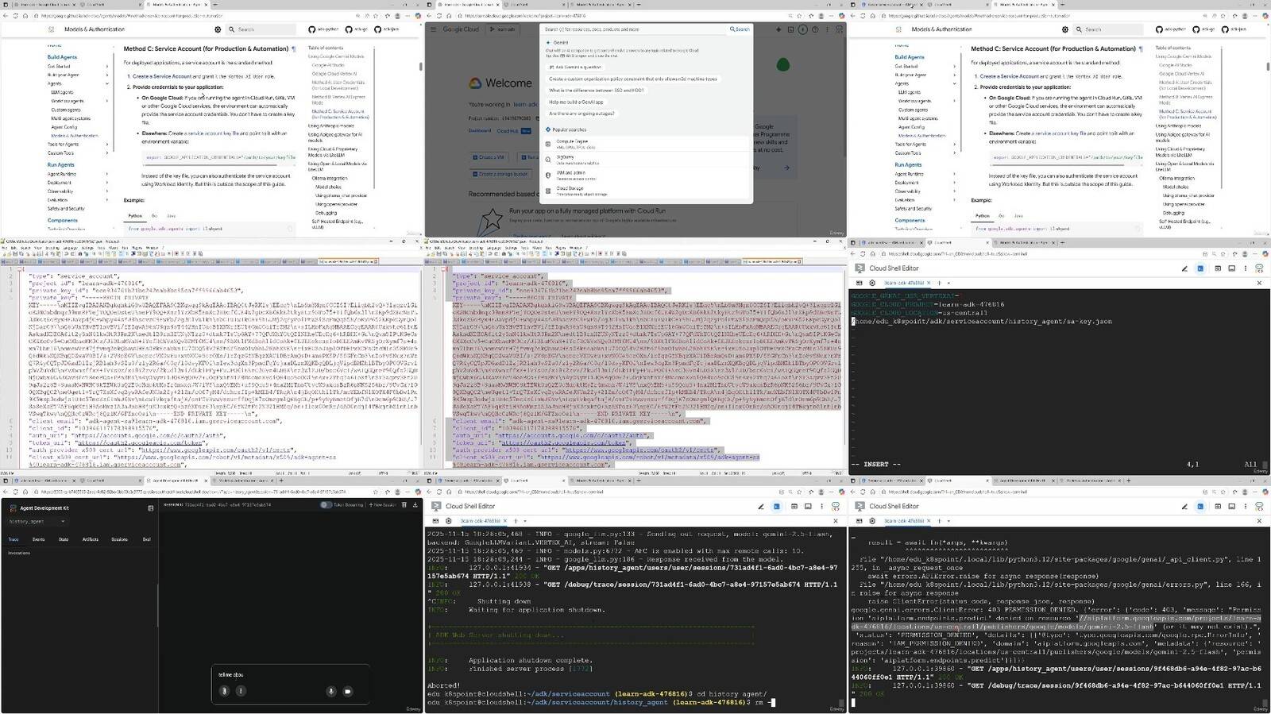Image resolution: width=1271 pixels, height=714 pixels.
Task: Activate Cloud Shell from the console header
Action: tap(790, 29)
